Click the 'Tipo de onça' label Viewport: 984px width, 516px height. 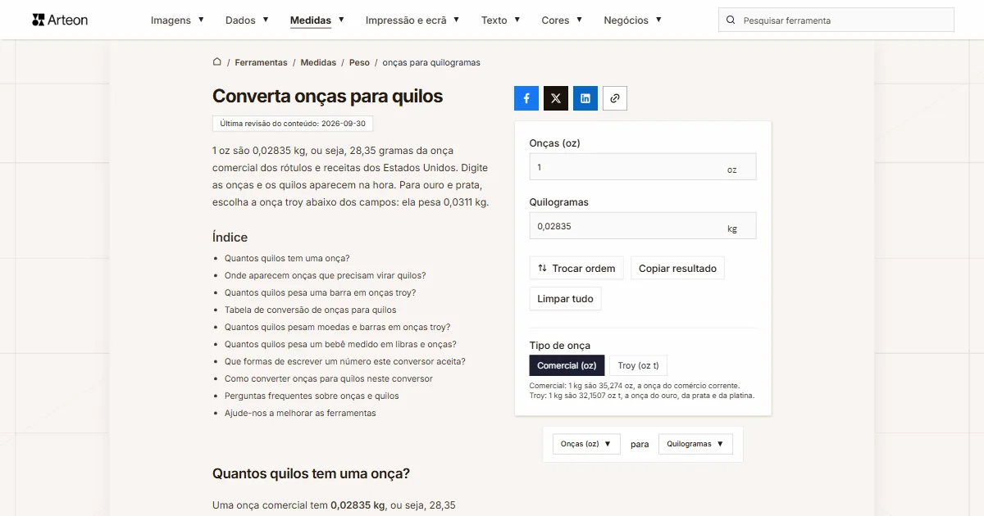560,346
